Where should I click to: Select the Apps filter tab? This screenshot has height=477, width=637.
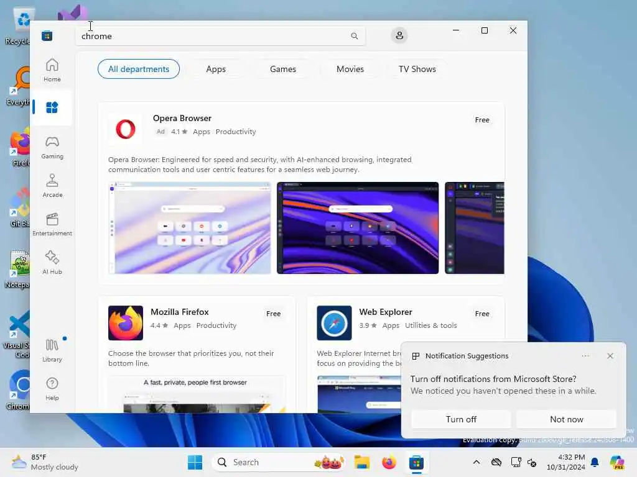(x=216, y=69)
